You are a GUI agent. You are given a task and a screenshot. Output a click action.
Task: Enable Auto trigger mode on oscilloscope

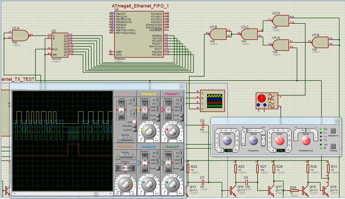[x=134, y=122]
